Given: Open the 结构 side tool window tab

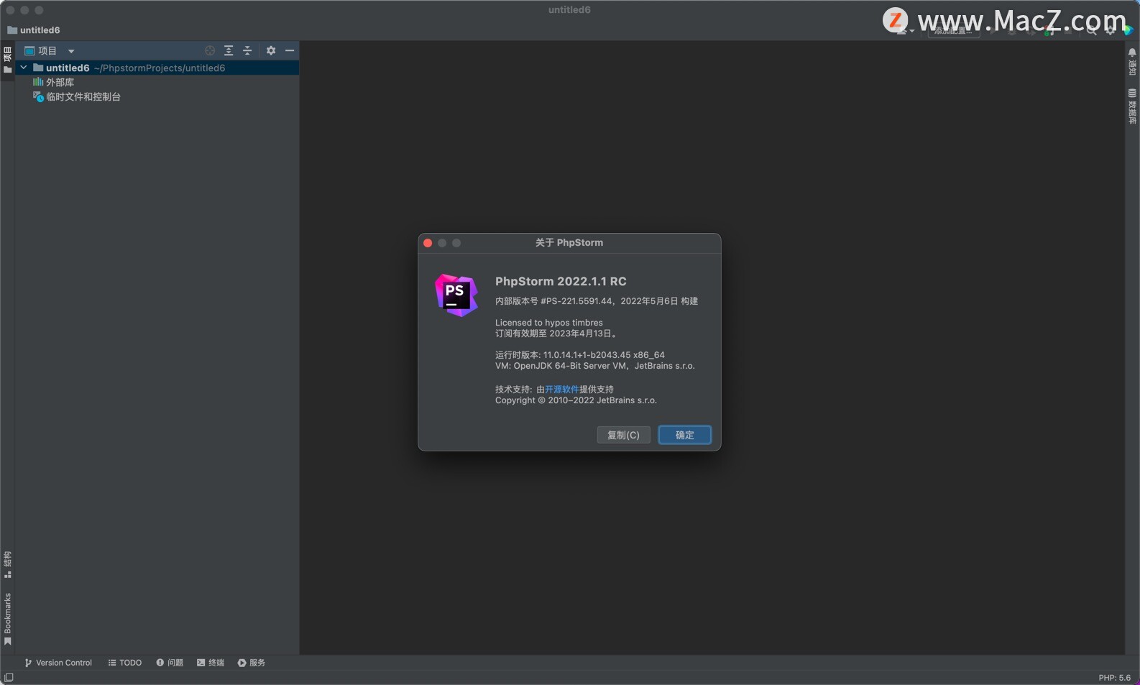Looking at the screenshot, I should click(7, 565).
